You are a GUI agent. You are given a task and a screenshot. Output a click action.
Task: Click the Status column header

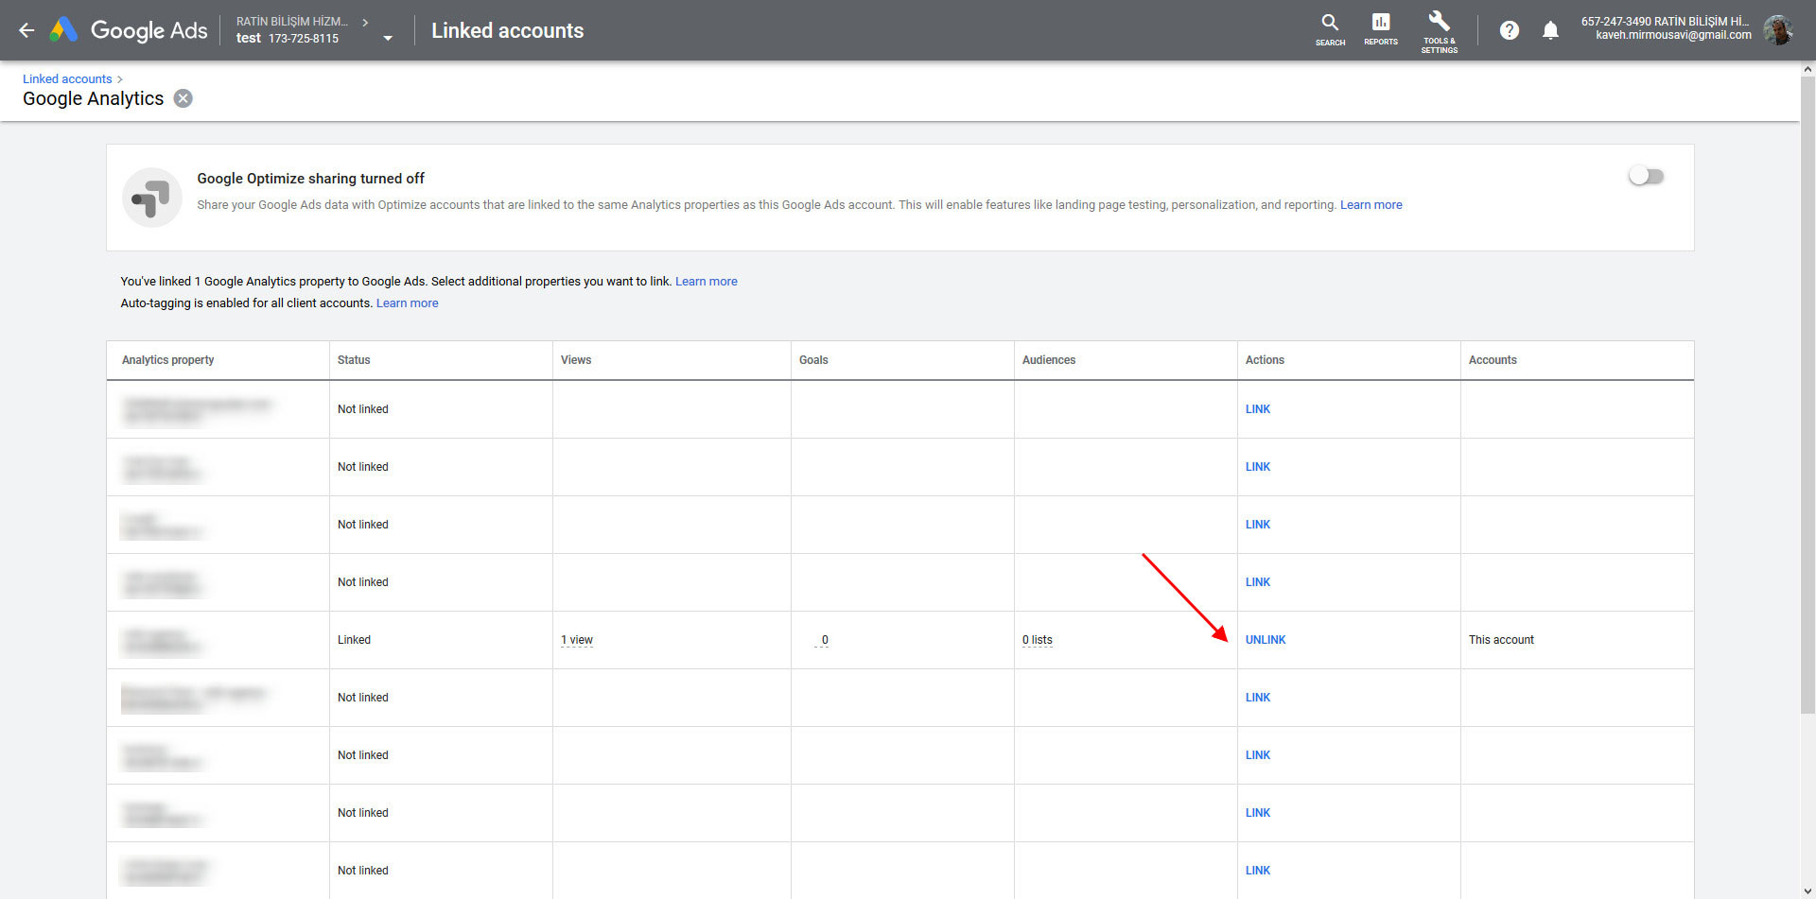(x=354, y=360)
